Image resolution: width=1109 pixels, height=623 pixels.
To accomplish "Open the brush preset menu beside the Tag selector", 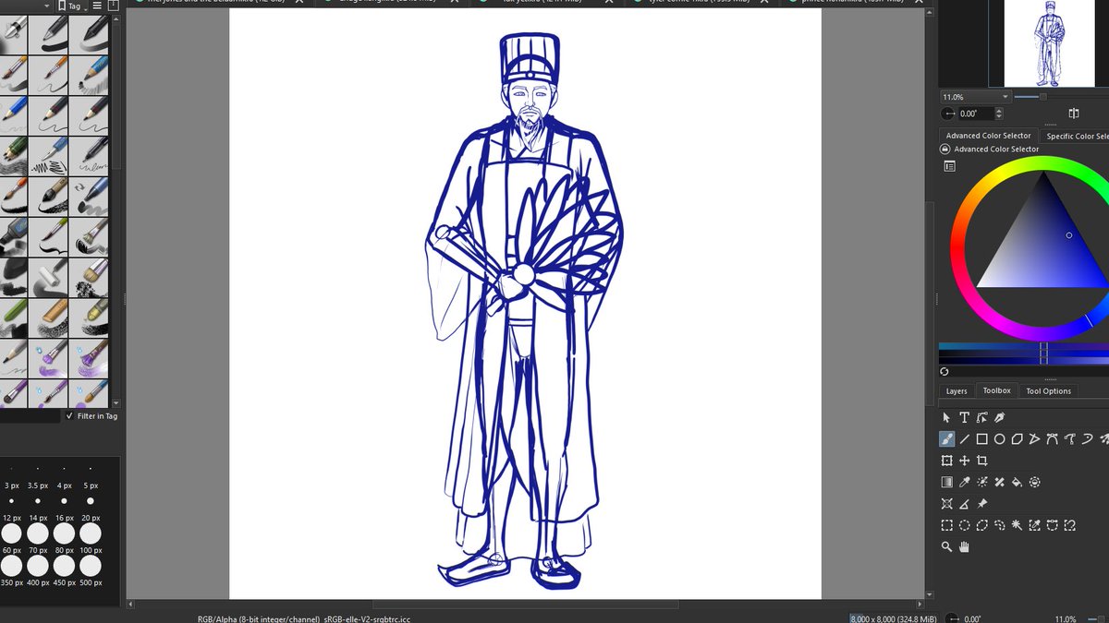I will tap(113, 5).
